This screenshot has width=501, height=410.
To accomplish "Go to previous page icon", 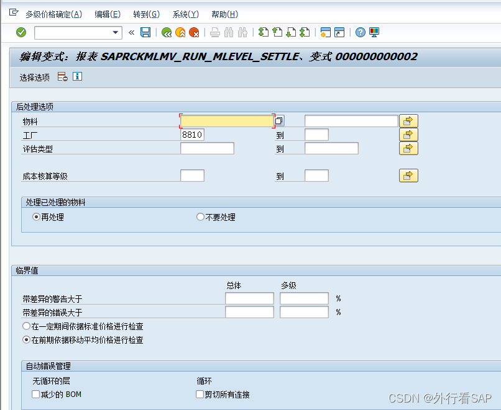I will (x=277, y=32).
